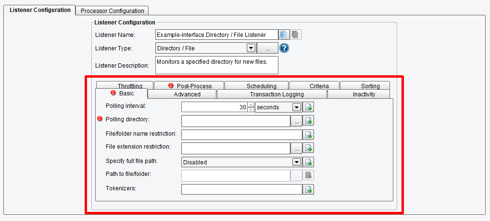Image resolution: width=490 pixels, height=221 pixels.
Task: Open the Criteria tab
Action: [314, 85]
